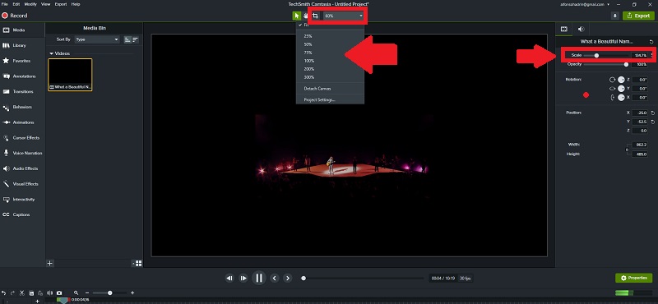Viewport: 658px width, 304px height.
Task: Sort media bin ascending
Action: (127, 39)
